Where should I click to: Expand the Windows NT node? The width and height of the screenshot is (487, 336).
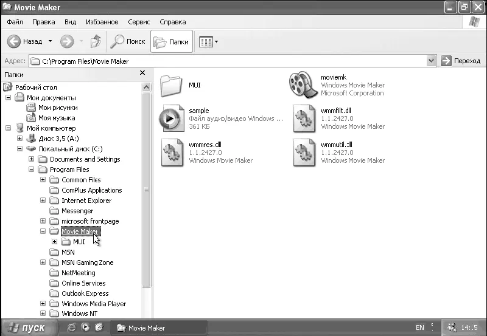click(x=43, y=314)
